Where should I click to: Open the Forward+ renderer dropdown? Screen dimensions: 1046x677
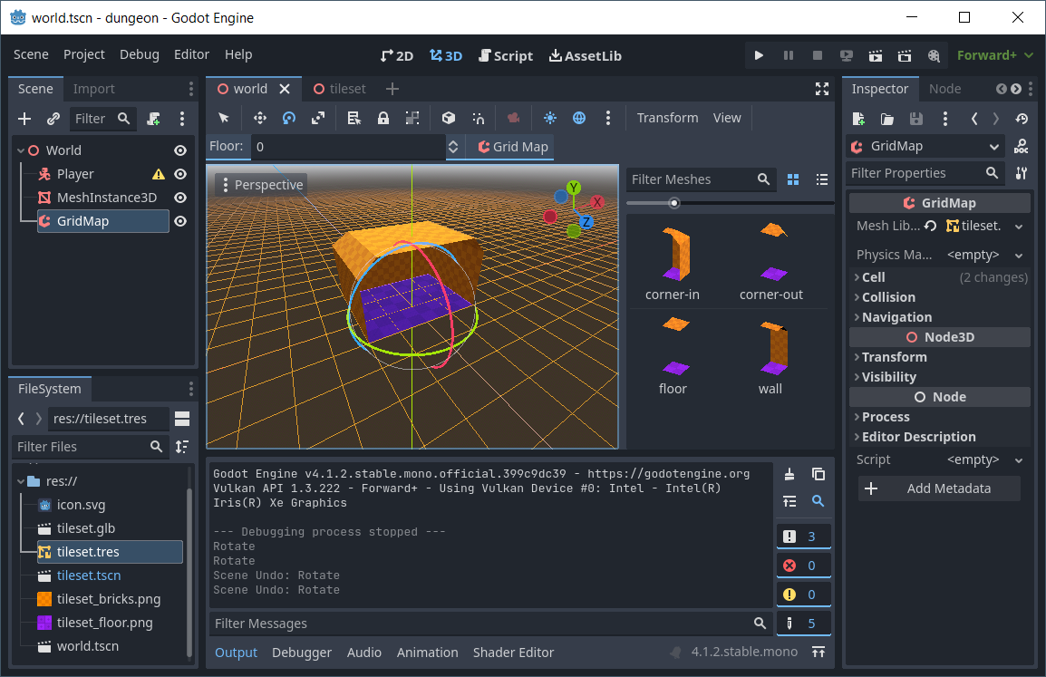coord(995,55)
